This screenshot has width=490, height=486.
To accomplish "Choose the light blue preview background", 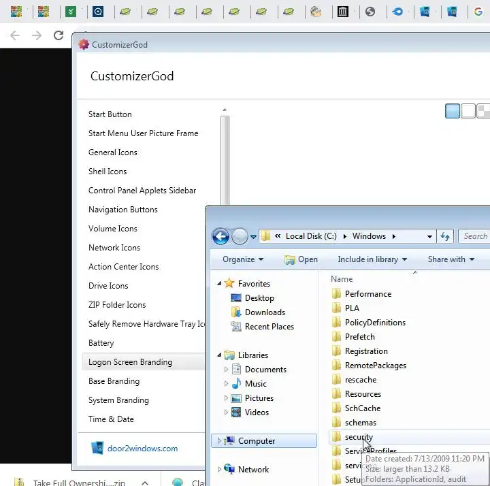I will click(x=452, y=111).
